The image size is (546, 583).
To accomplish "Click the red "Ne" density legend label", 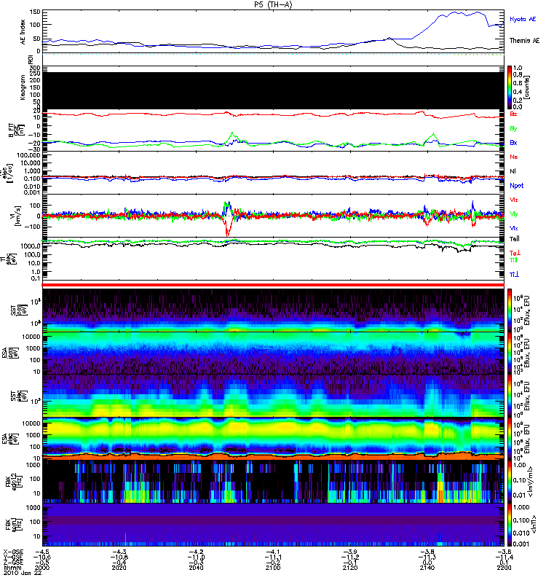I will pos(514,157).
